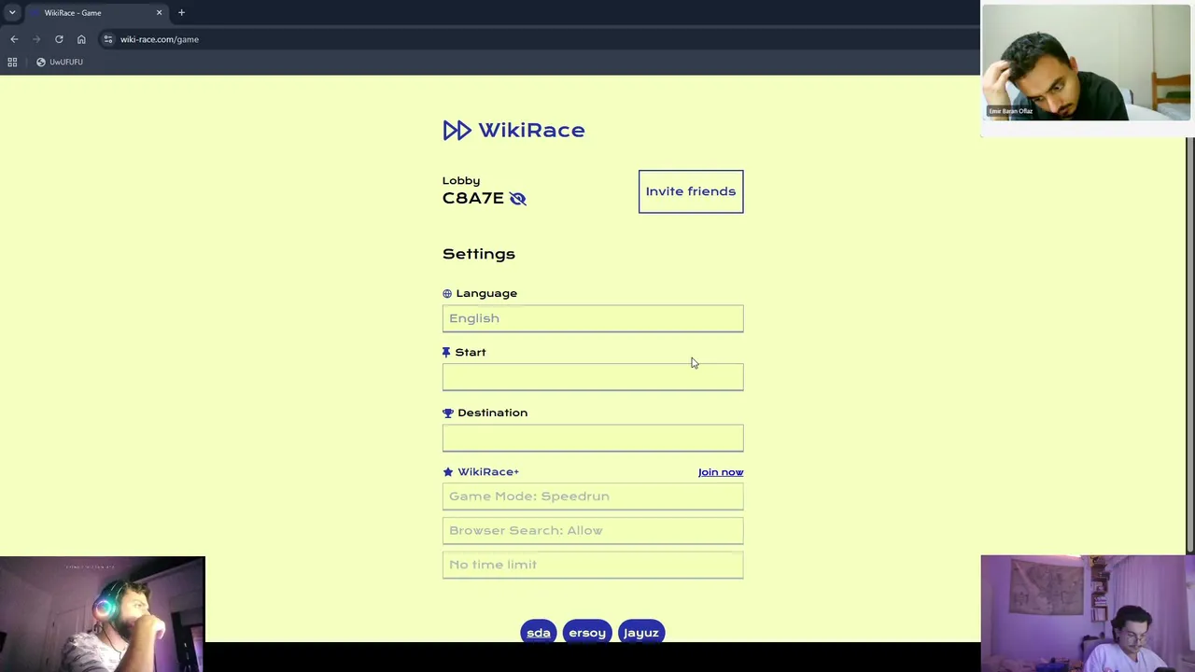
Task: Click the page vertical scrollbar
Action: pos(1189,345)
